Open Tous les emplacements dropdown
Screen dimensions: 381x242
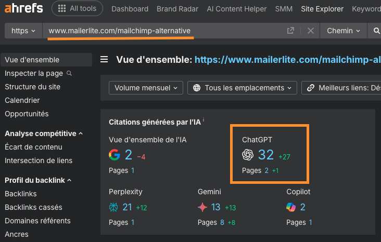tap(242, 88)
